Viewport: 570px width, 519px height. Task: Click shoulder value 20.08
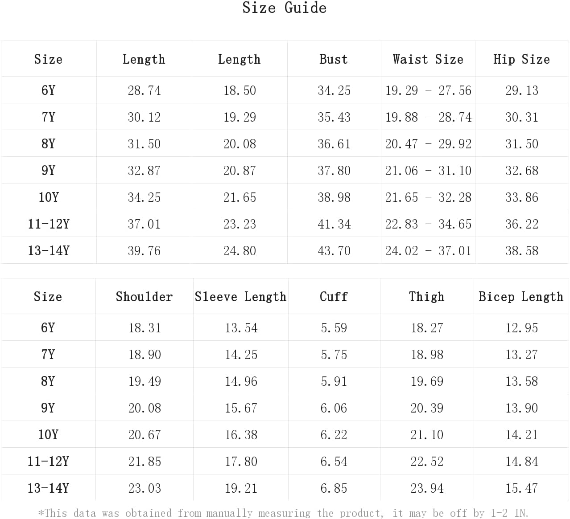point(145,408)
